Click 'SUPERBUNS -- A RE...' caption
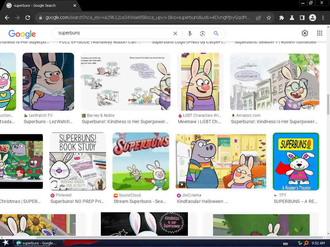330x247 pixels. 296,201
